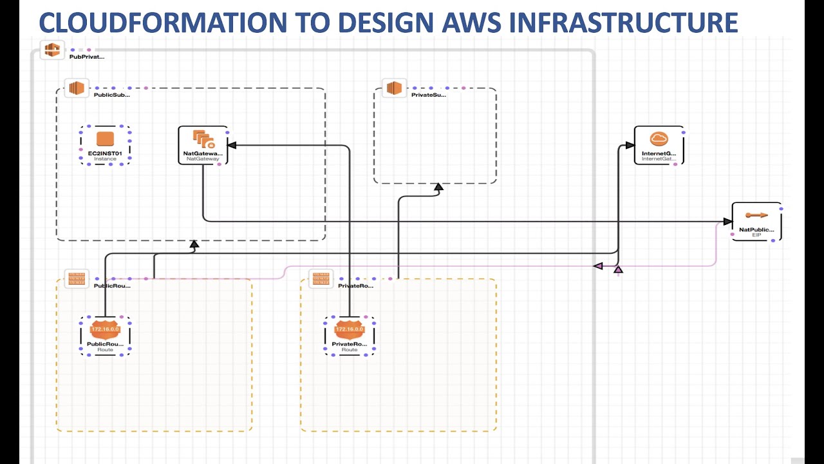Click the EC2INST01 text label

pyautogui.click(x=105, y=153)
